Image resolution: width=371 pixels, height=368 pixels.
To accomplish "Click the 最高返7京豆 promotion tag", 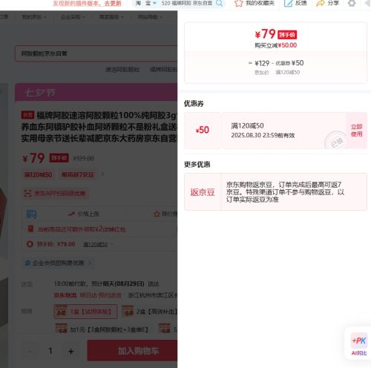I will click(x=78, y=174).
